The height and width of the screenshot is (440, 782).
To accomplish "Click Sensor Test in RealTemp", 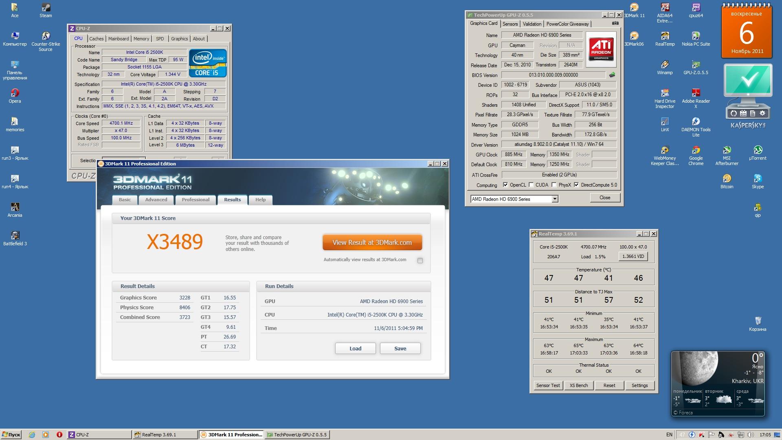I will click(x=548, y=385).
